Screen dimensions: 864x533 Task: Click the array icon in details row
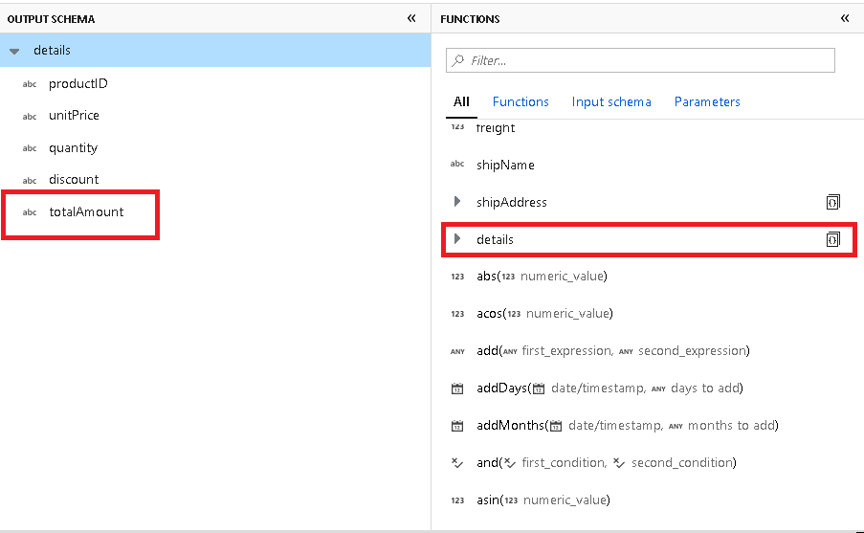click(832, 239)
